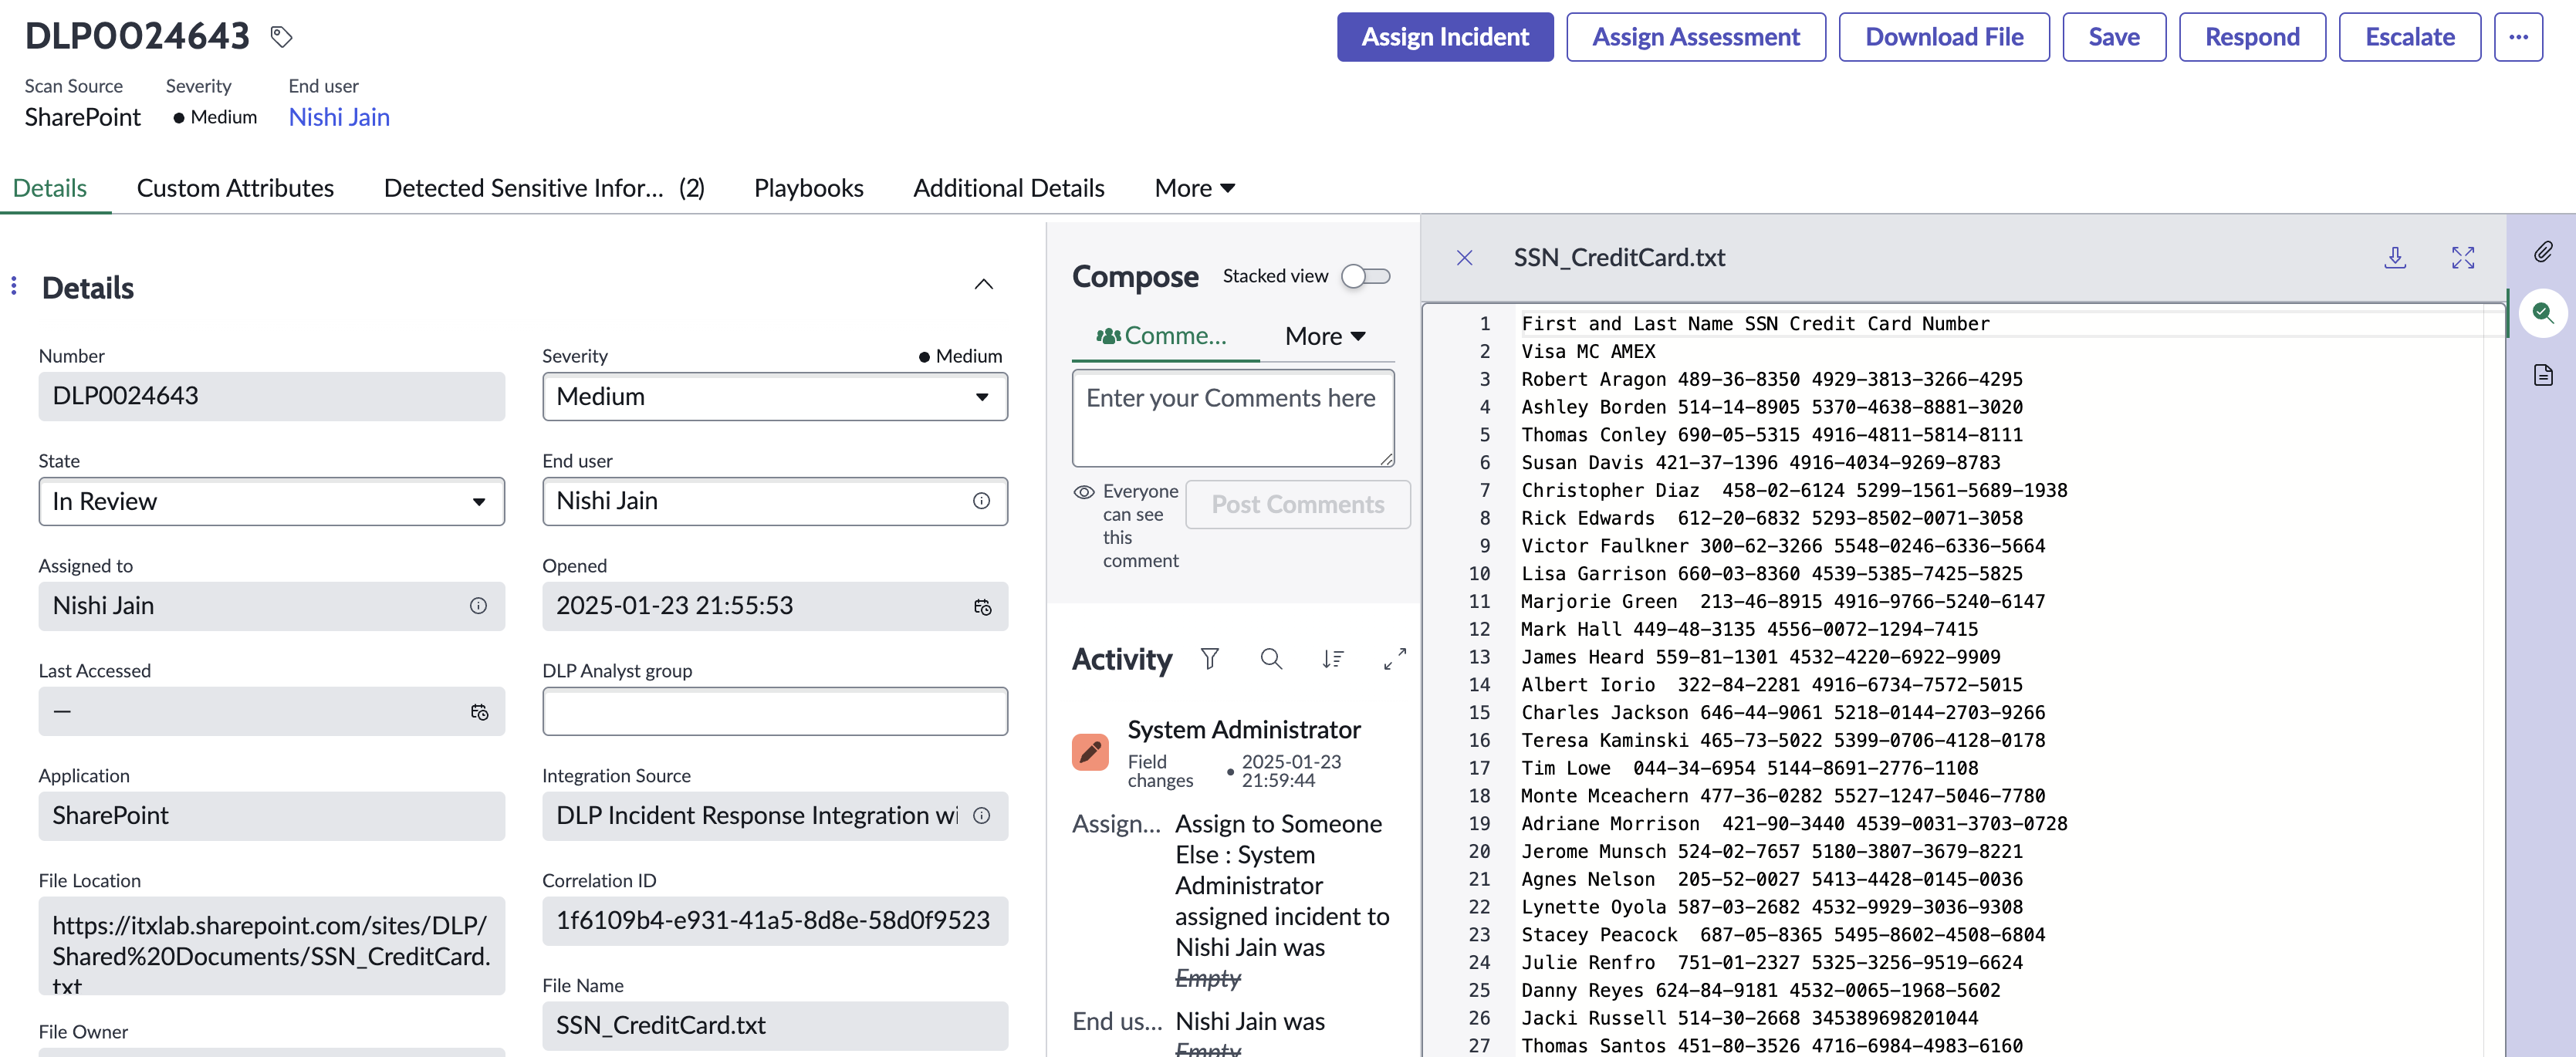
Task: Show info for End user field
Action: click(x=981, y=501)
